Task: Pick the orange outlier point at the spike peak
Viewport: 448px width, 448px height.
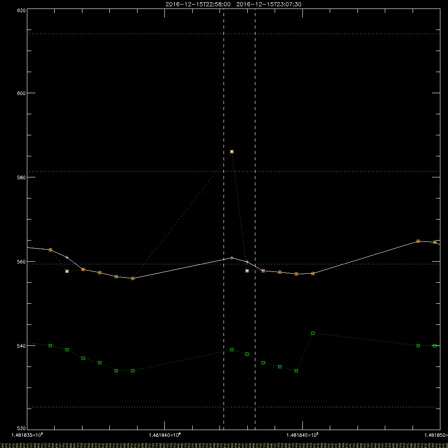Action: 232,152
